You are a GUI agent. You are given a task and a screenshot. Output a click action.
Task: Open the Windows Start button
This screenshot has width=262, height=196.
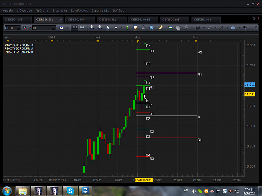(x=7, y=191)
